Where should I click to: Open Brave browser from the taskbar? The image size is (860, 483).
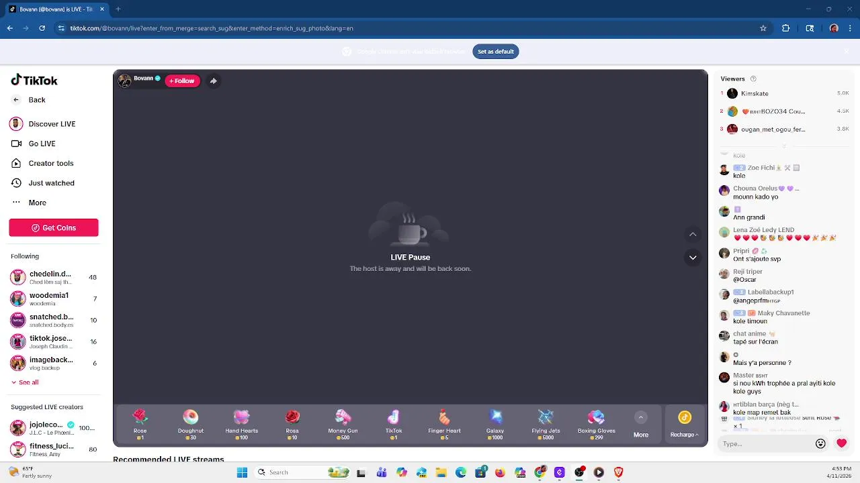coord(618,472)
